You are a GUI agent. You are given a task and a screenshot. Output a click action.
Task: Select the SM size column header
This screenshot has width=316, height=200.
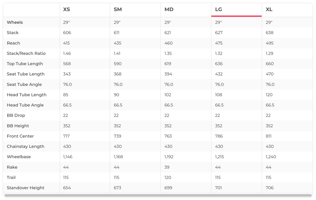pos(118,10)
